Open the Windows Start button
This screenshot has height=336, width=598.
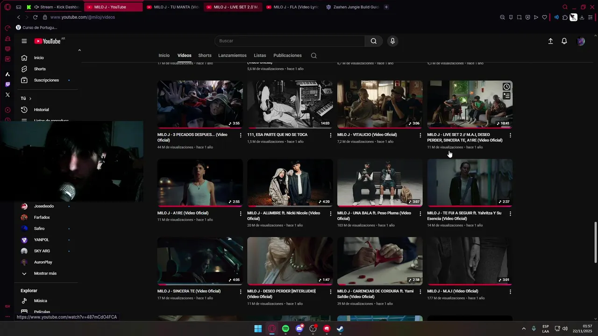[258, 329]
